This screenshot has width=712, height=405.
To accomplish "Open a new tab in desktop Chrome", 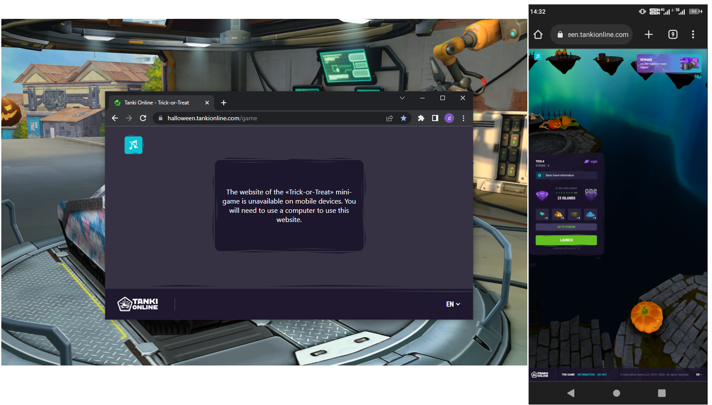I will tap(224, 102).
